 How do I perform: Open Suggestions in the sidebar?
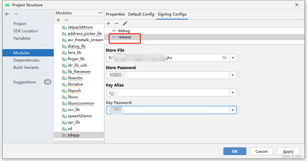(24, 82)
